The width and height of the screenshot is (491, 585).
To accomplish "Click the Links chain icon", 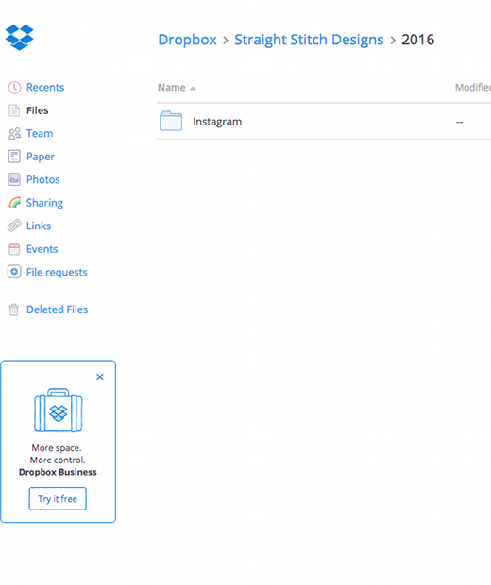I will [x=14, y=226].
